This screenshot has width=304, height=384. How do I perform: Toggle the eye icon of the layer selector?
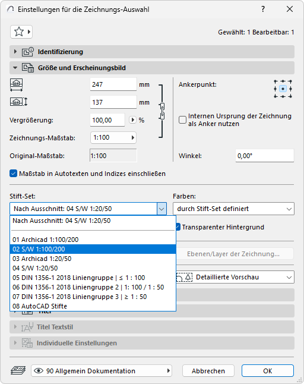click(39, 371)
